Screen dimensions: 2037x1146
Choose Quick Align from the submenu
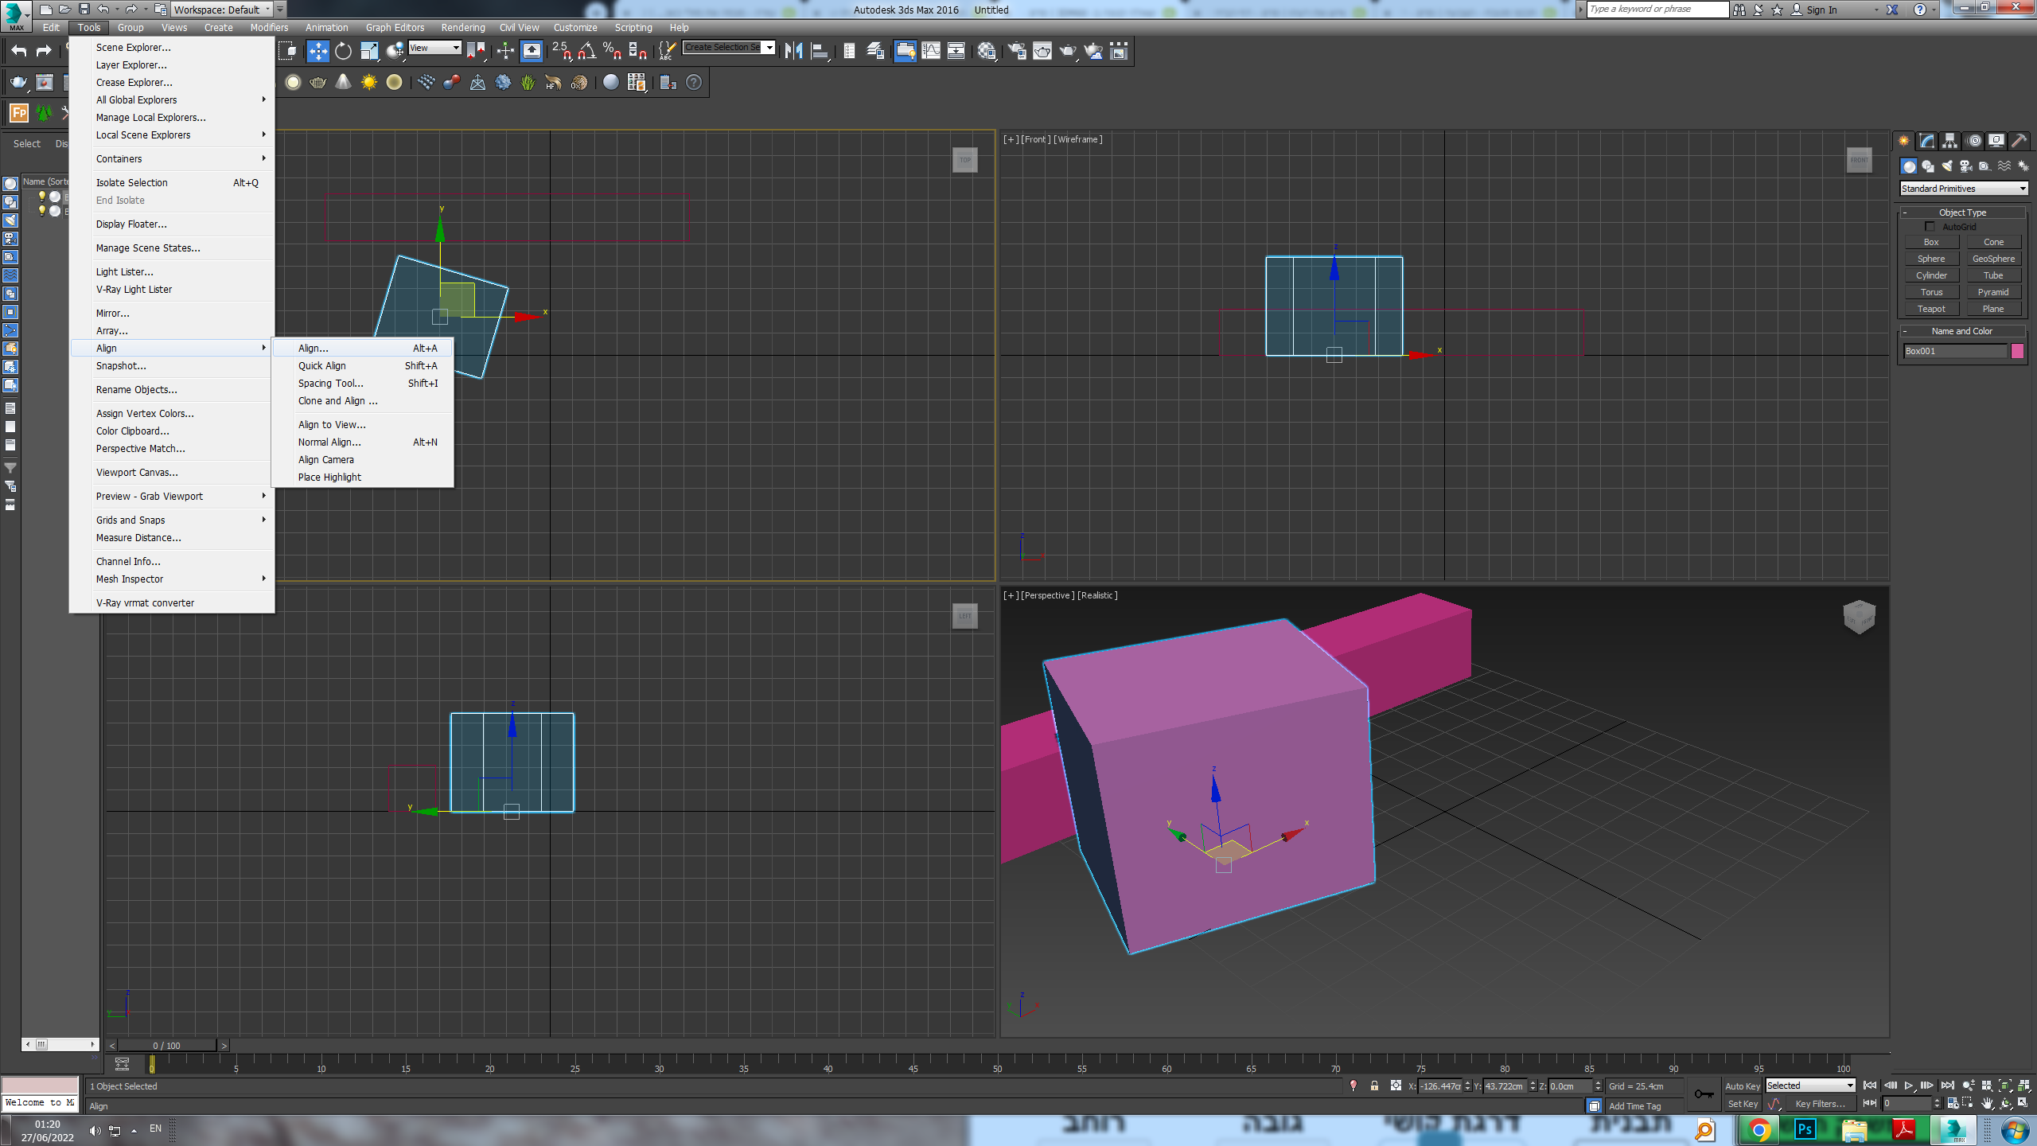click(x=322, y=366)
